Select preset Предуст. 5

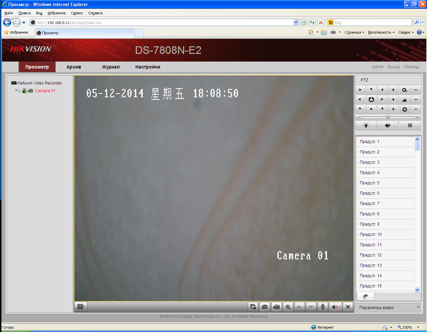coord(385,183)
